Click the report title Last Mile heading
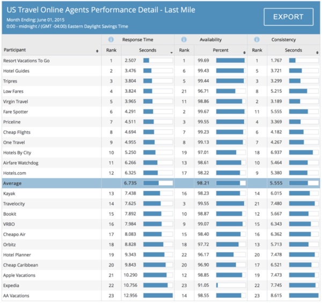The image size is (322, 303). pos(101,10)
